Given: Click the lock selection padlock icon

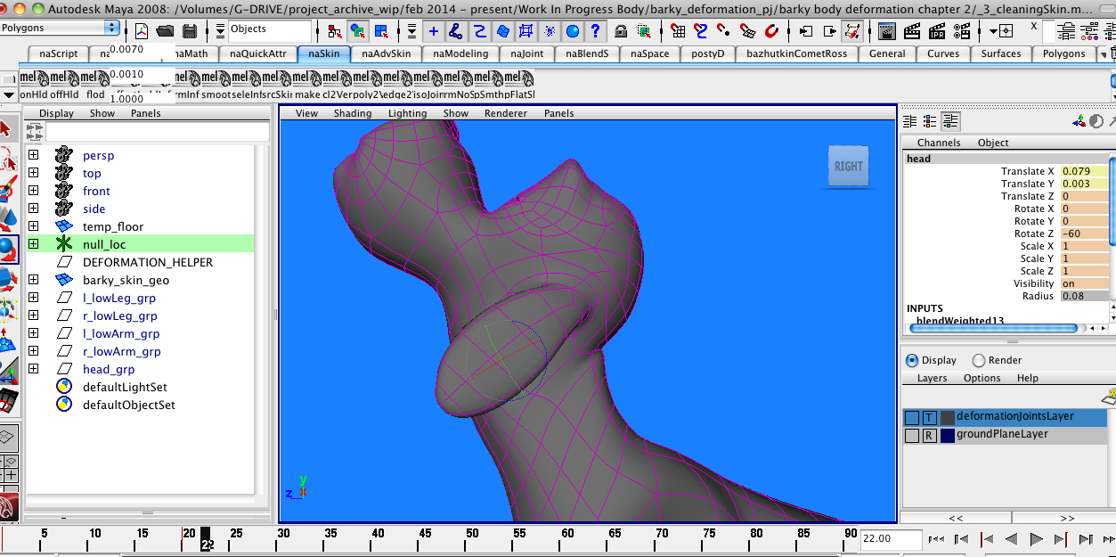Looking at the screenshot, I should coord(621,31).
